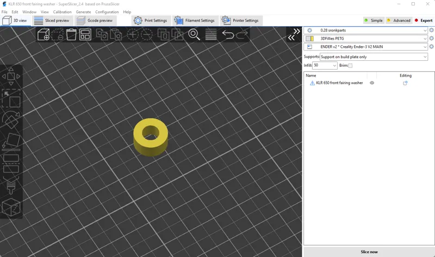Open the Filament Settings tab
The height and width of the screenshot is (257, 435).
195,21
